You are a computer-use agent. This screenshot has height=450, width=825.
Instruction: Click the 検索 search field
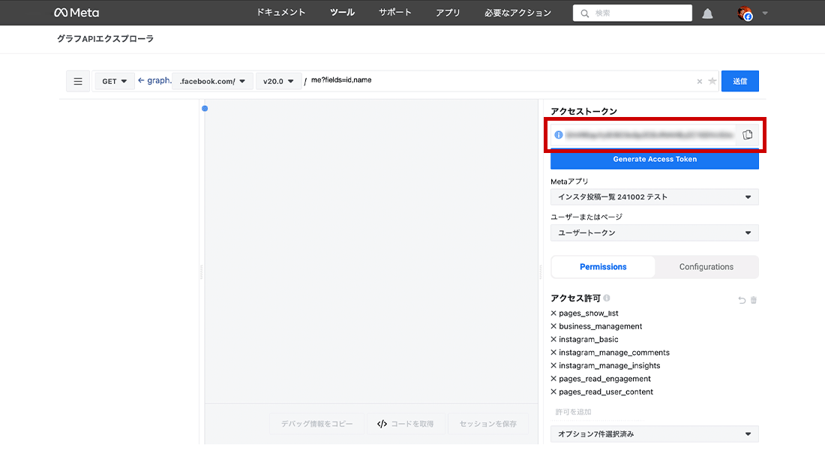coord(632,13)
